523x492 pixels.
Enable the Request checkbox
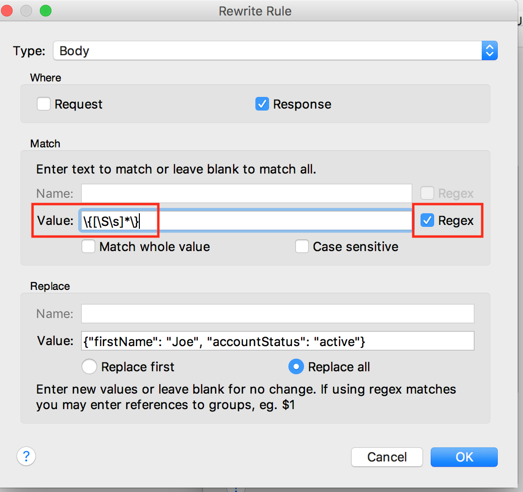(44, 104)
